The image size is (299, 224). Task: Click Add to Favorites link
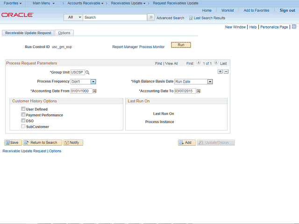[x=256, y=10]
